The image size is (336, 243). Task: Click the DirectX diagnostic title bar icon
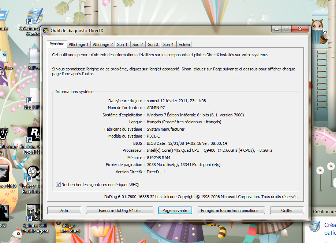(46, 31)
